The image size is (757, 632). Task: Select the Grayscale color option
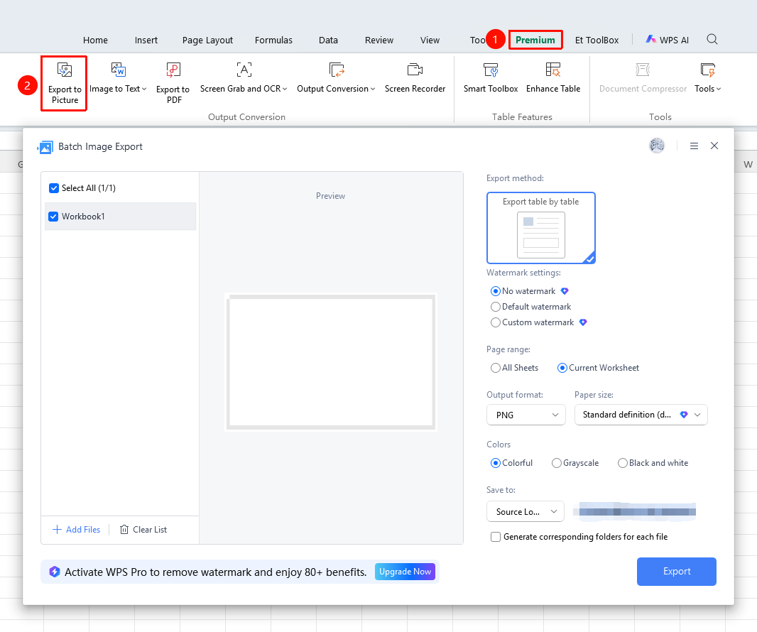[x=556, y=463]
